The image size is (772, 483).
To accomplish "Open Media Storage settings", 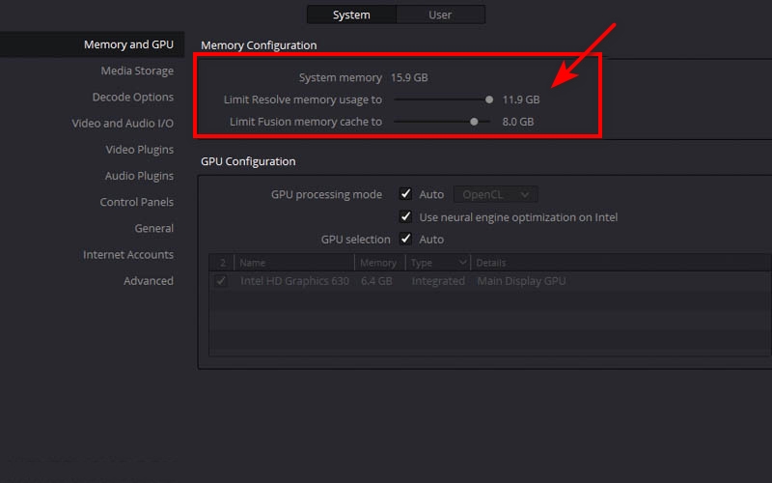I will pyautogui.click(x=137, y=71).
